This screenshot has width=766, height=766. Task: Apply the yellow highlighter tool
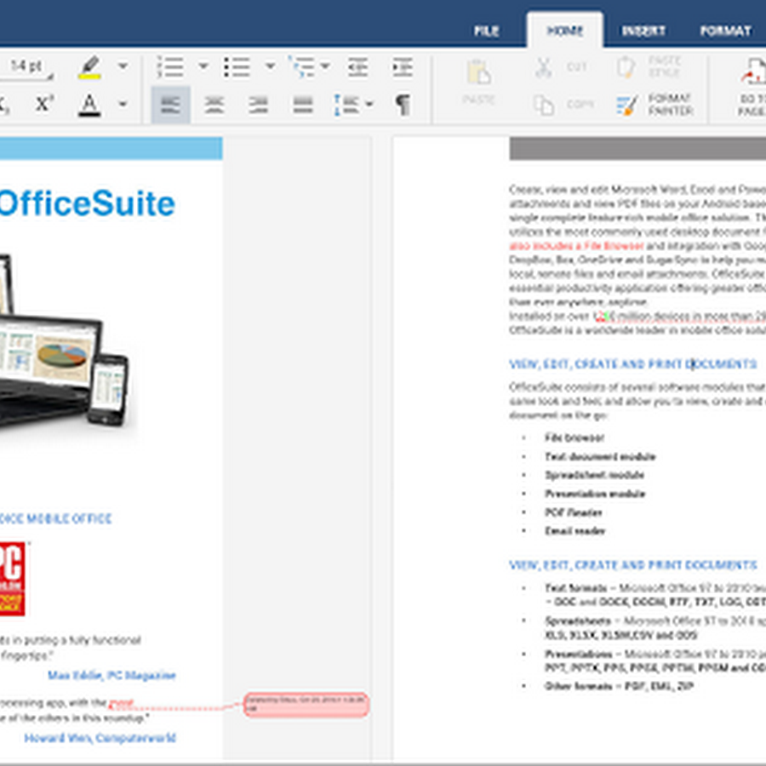click(x=90, y=67)
